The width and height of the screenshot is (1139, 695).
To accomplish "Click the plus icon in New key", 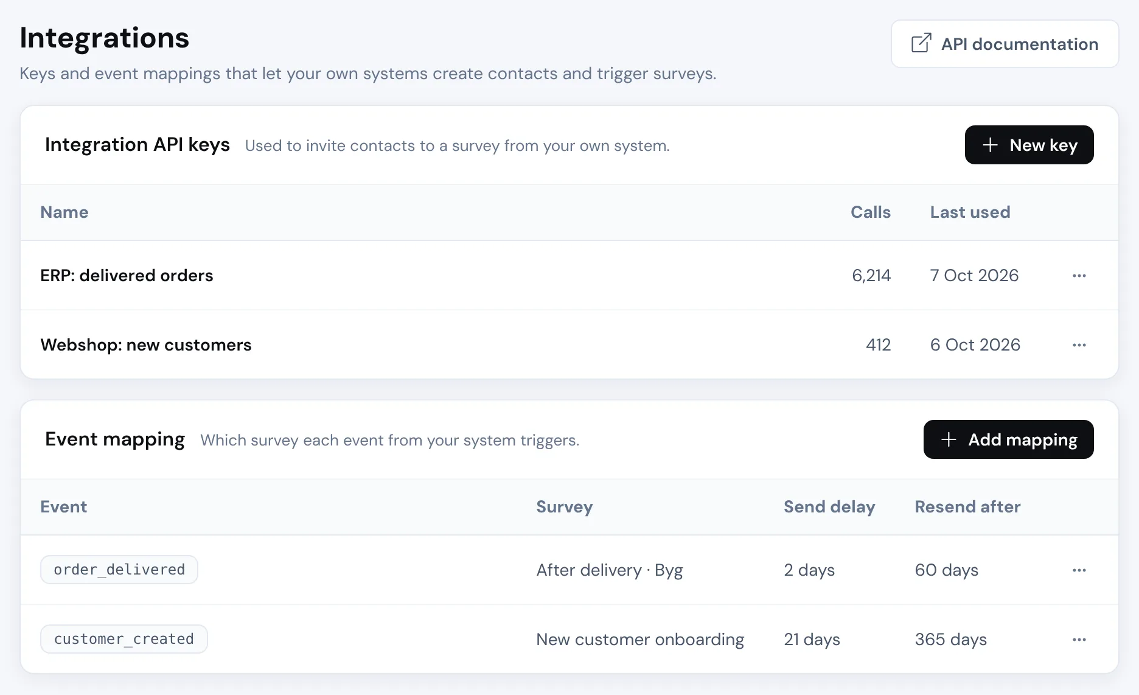I will click(990, 145).
